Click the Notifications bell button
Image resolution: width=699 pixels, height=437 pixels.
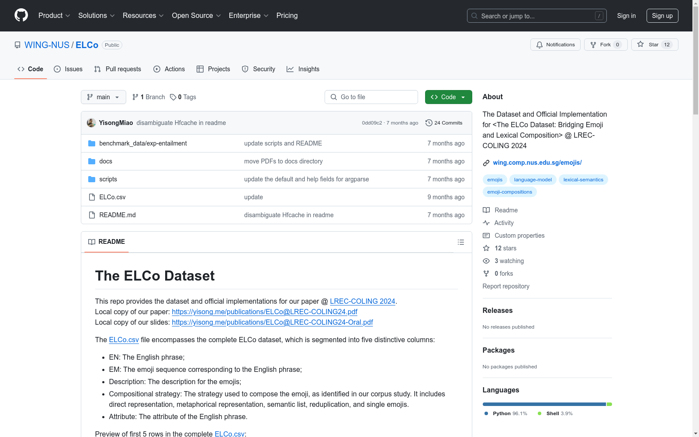[x=555, y=45]
